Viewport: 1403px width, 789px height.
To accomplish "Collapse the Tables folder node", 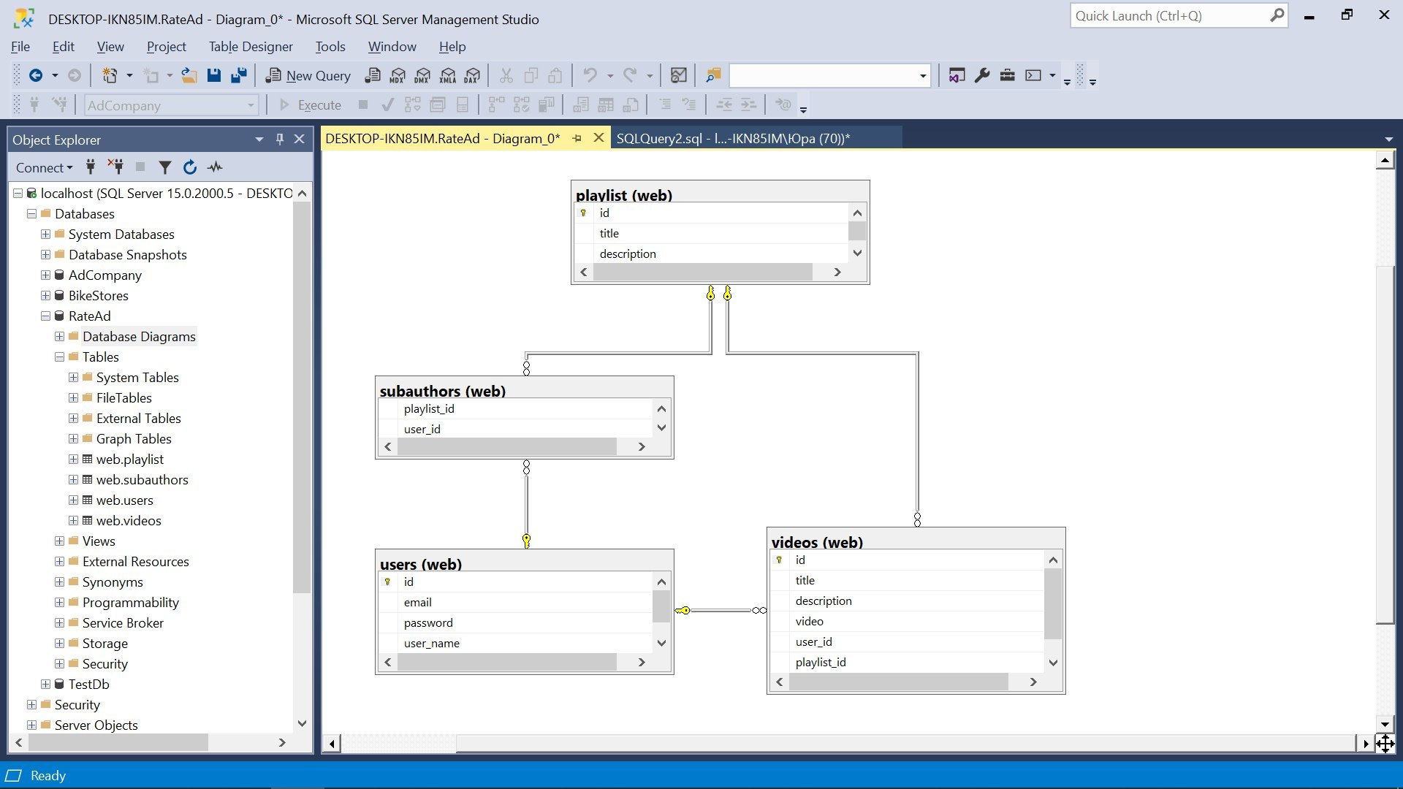I will point(59,357).
